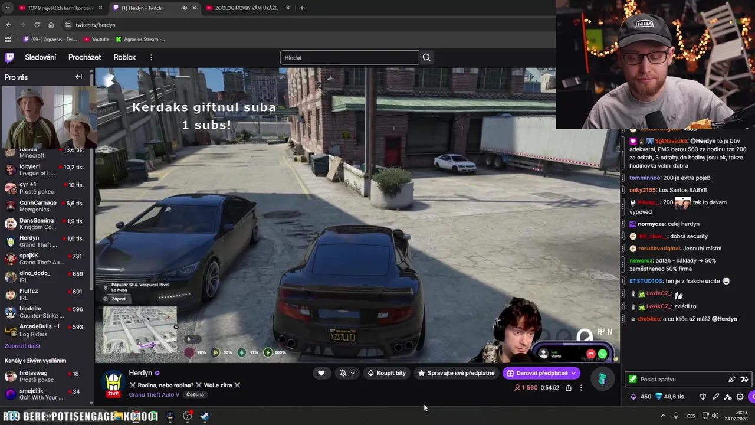
Task: Open the bladeito channel in sidebar
Action: [x=46, y=312]
